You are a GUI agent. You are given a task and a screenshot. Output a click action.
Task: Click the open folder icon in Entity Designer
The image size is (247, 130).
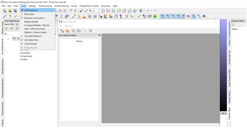68,31
